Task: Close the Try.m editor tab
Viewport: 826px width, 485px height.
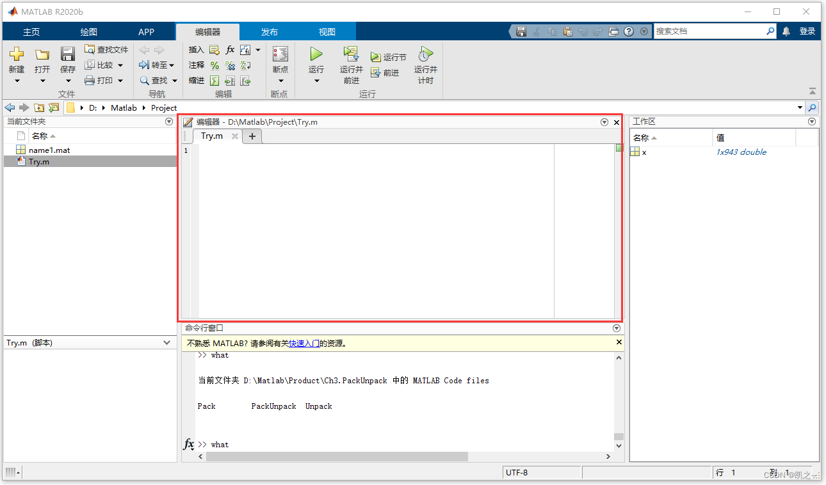Action: pyautogui.click(x=235, y=136)
